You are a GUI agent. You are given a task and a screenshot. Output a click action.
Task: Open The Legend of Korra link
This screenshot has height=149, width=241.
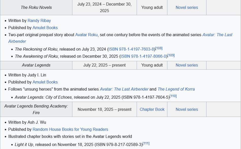coord(176,89)
